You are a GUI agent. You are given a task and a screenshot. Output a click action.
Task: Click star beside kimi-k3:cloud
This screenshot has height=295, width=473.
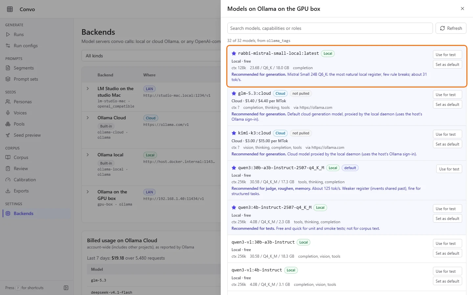[234, 133]
